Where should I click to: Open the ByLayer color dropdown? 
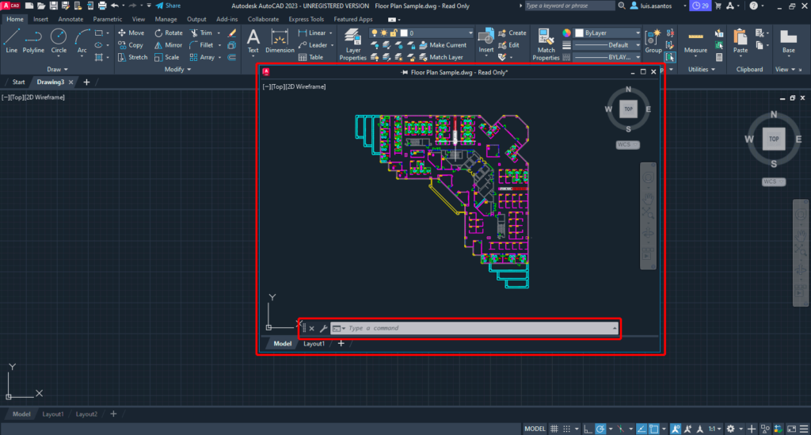607,32
